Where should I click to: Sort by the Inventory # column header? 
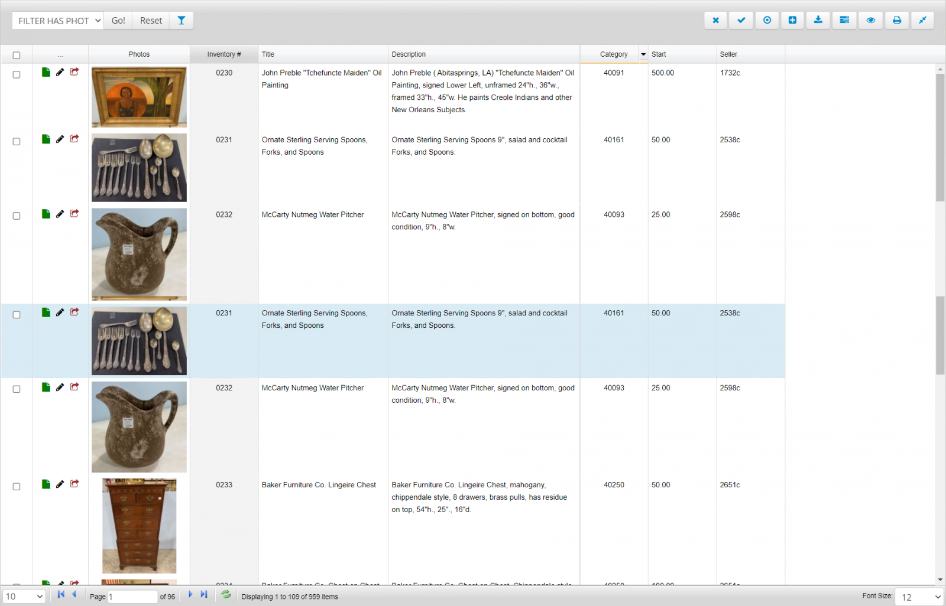click(x=223, y=54)
